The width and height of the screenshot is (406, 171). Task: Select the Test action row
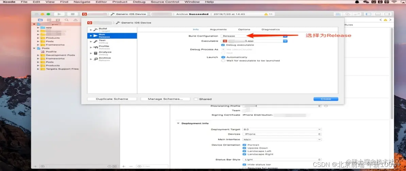pos(112,42)
